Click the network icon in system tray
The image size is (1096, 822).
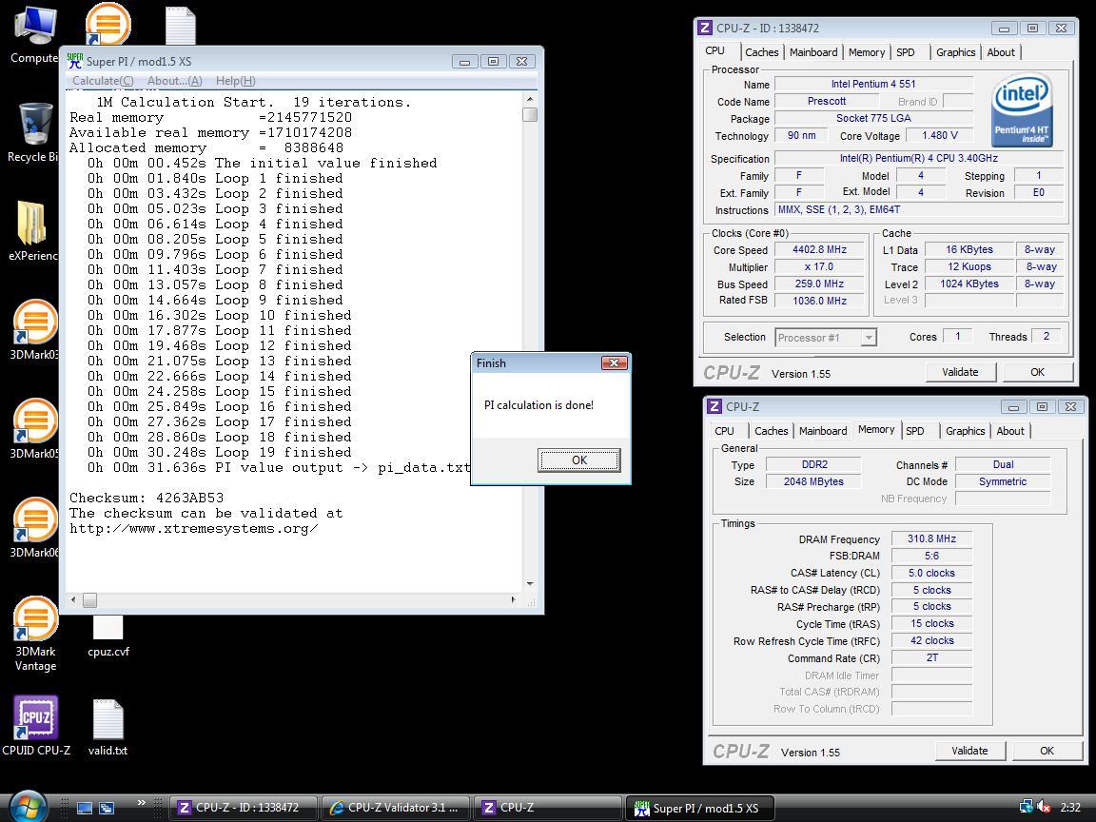pos(1027,807)
